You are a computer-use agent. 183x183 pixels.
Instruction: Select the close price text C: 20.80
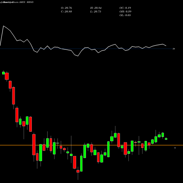[x=67, y=12]
